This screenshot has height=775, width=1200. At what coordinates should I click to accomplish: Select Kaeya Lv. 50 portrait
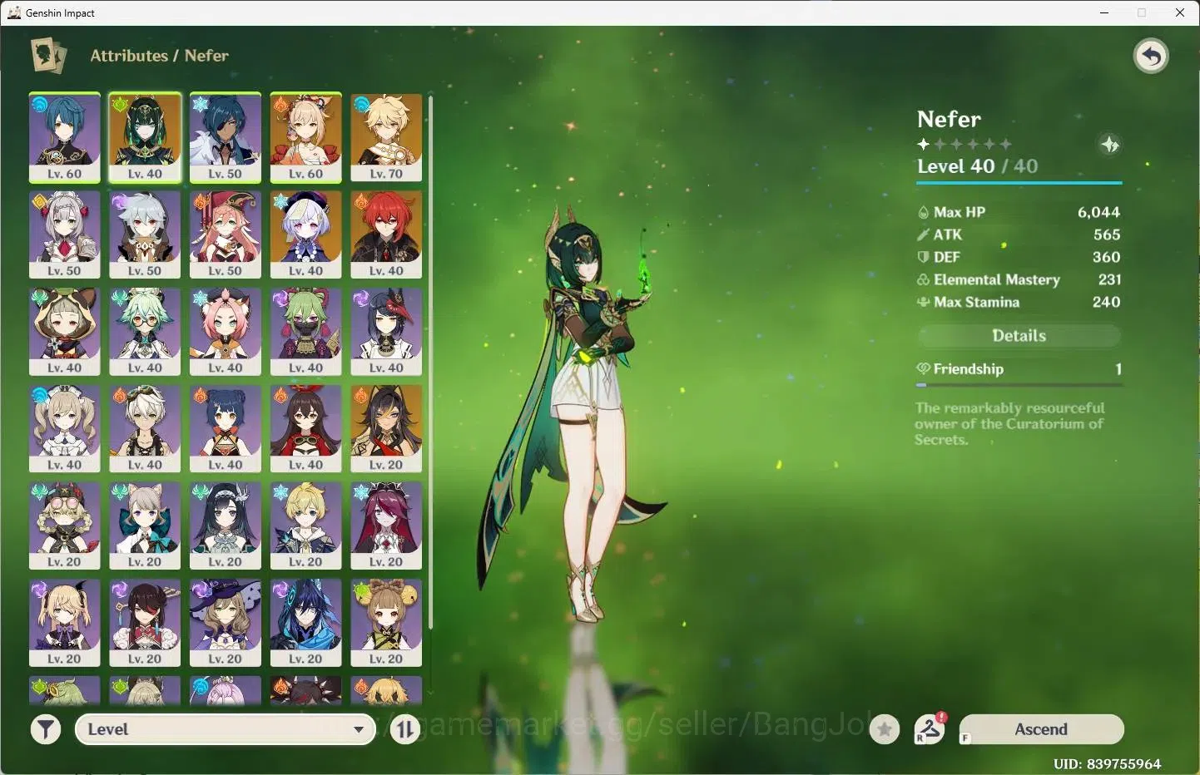tap(226, 137)
